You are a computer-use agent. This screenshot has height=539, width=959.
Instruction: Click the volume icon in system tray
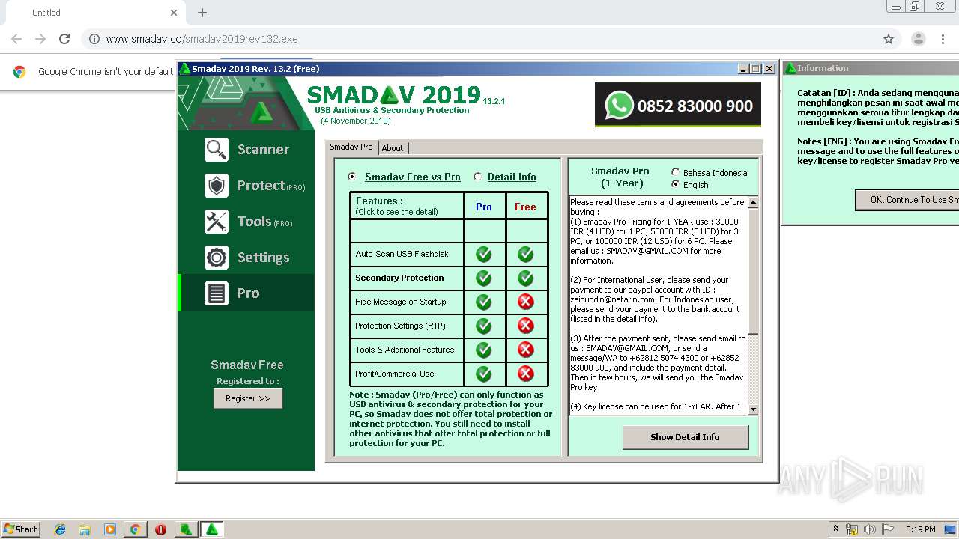point(869,529)
